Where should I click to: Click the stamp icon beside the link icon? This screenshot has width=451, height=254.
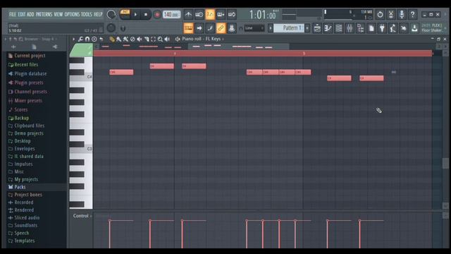(x=232, y=28)
